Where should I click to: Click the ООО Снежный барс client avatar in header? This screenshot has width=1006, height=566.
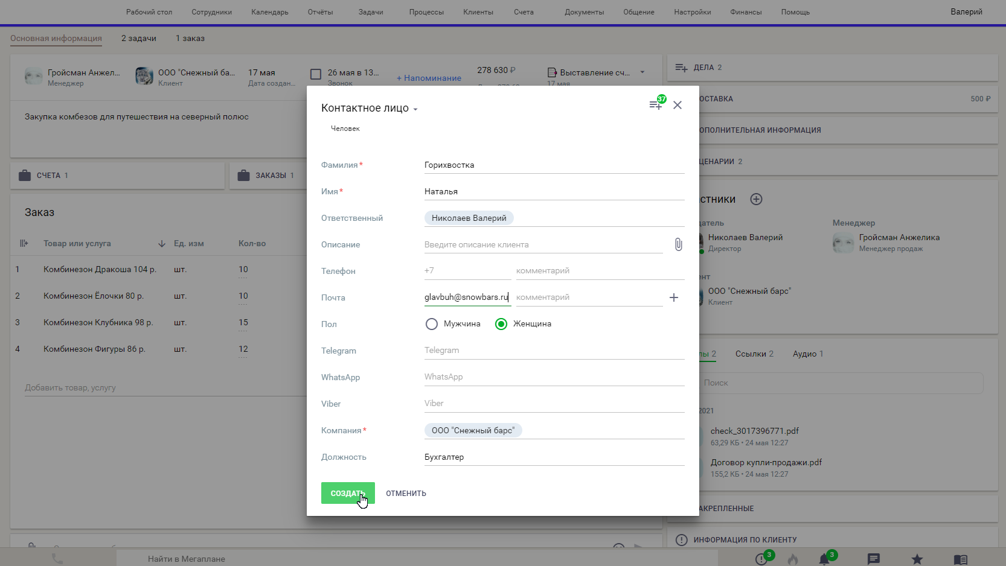(144, 76)
